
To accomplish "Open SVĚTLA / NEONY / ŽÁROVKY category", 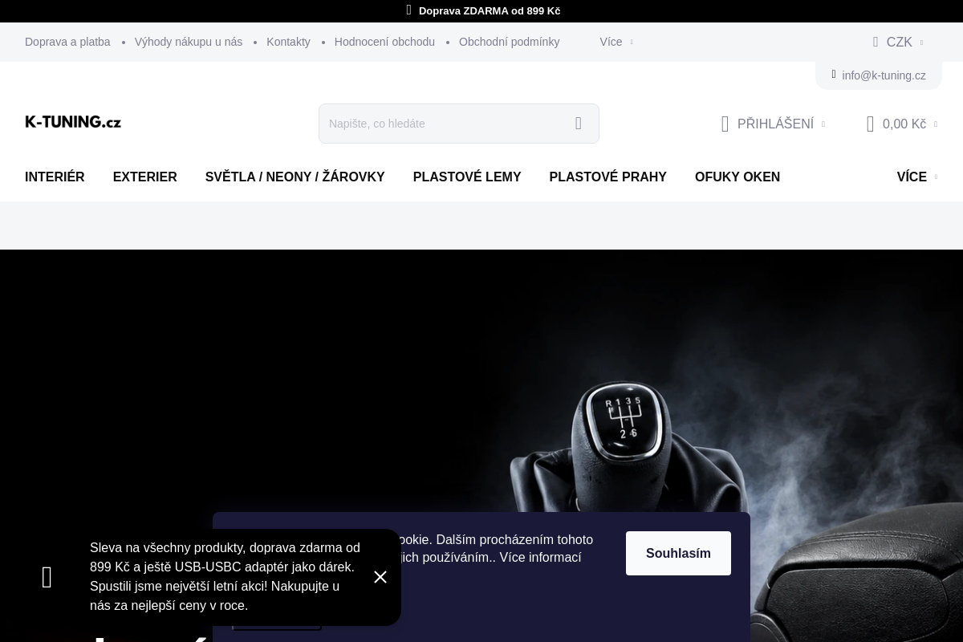I will (x=295, y=177).
